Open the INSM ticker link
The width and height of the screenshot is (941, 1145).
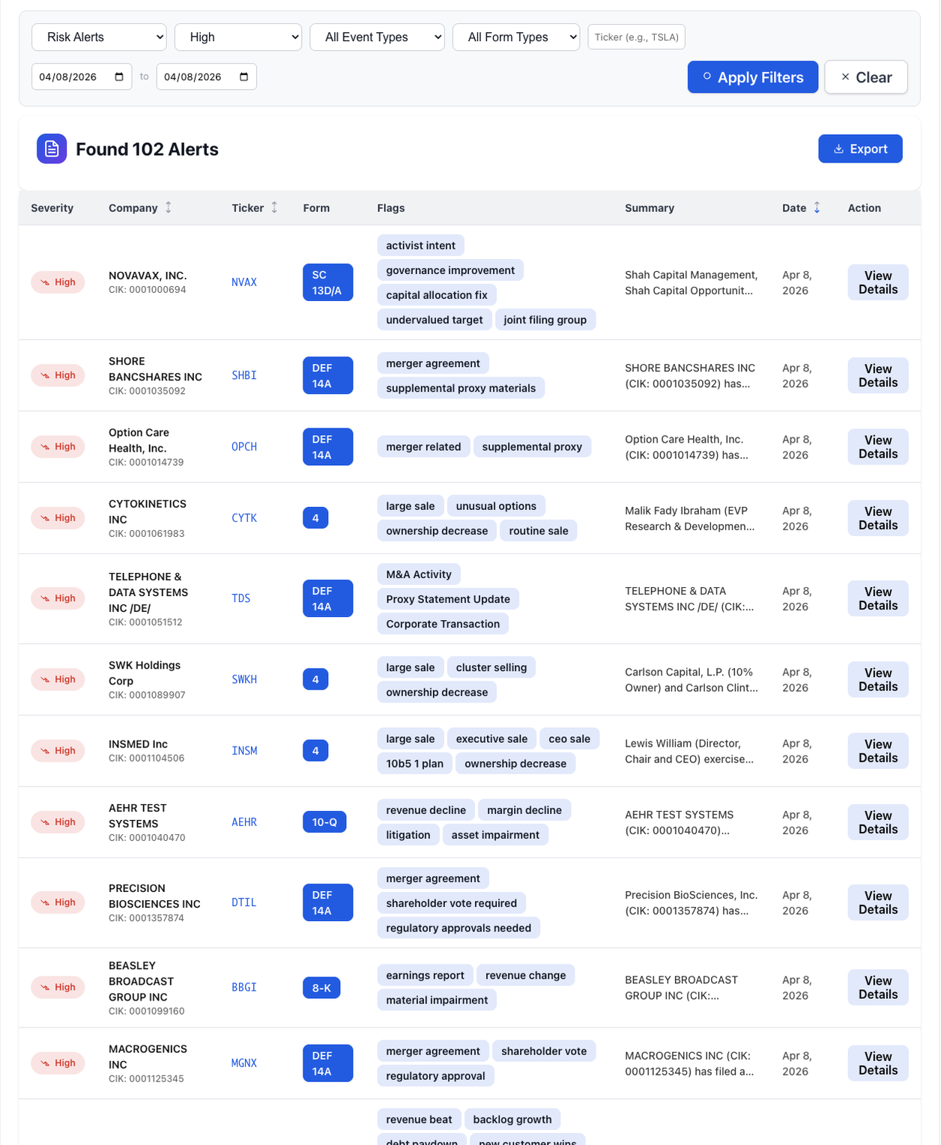tap(244, 750)
